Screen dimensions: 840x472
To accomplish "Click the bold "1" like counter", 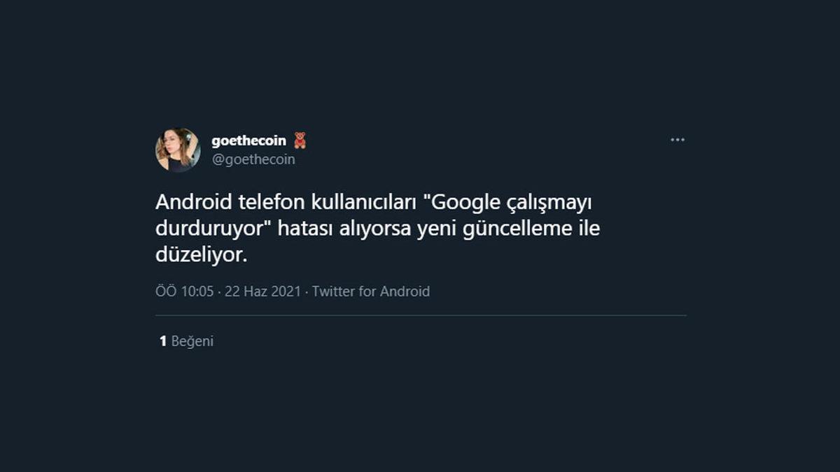I will [162, 342].
